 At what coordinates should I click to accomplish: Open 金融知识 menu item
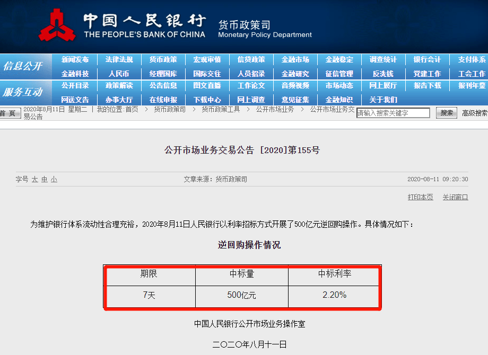(x=339, y=100)
